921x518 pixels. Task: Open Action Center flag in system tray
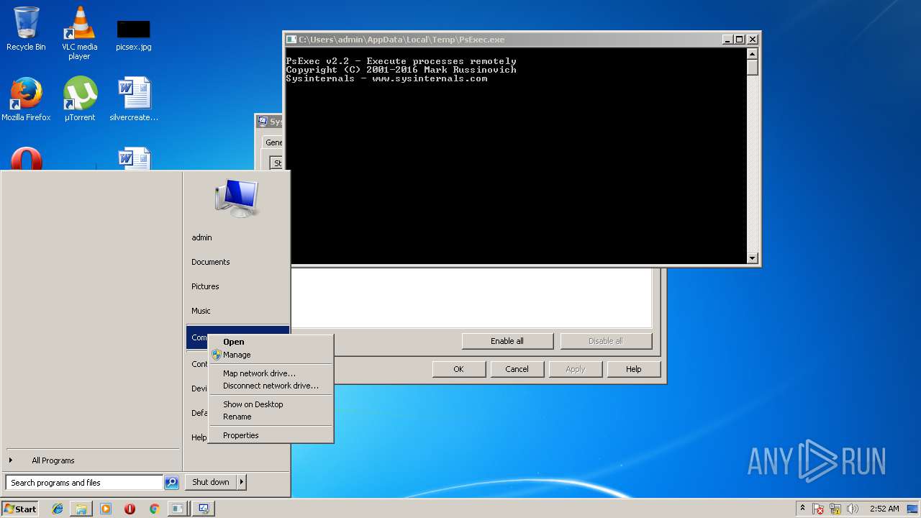point(818,509)
